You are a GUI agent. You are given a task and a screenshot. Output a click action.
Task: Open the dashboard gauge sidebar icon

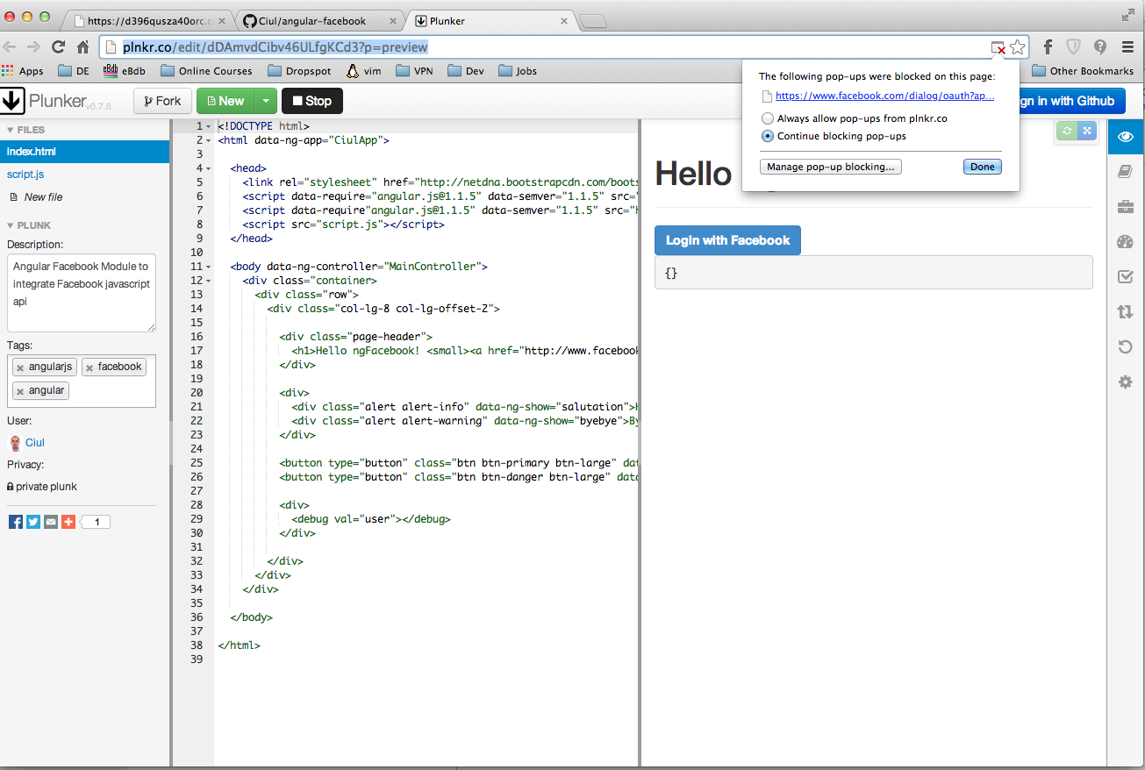tap(1126, 242)
